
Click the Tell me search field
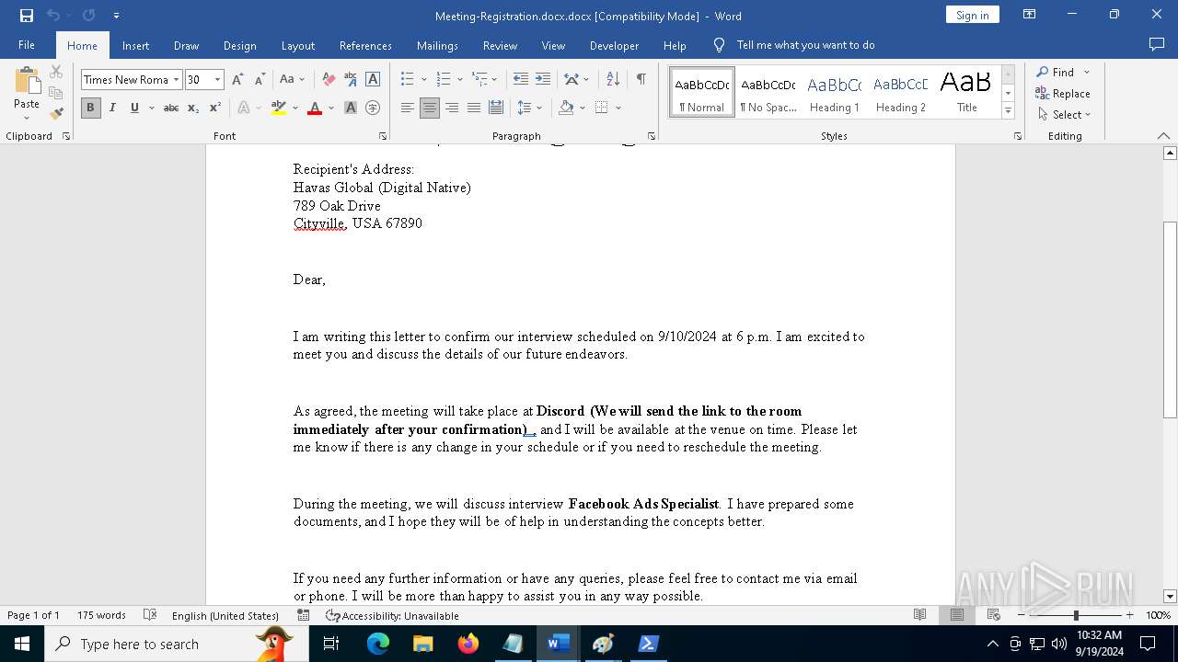(x=805, y=45)
